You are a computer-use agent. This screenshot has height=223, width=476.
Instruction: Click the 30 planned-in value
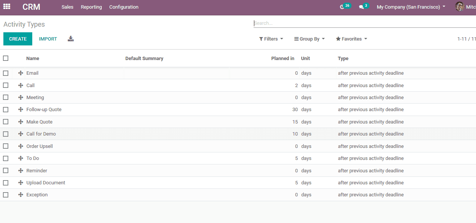pos(295,110)
